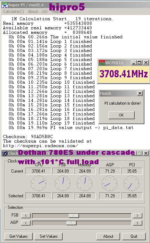Screen dimensions: 150x243
Task: Click the Super PI title bar icon
Action: [5, 5]
